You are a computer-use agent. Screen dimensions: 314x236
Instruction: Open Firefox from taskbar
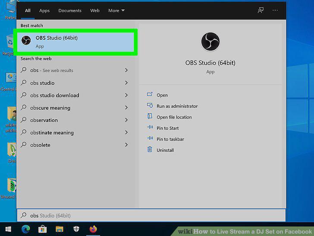93,229
